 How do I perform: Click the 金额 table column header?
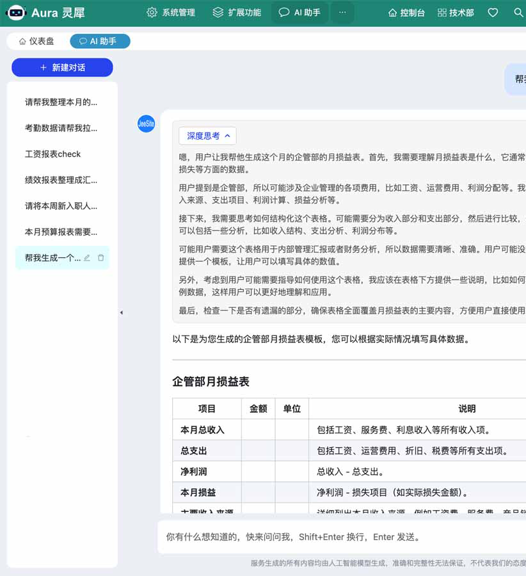click(x=259, y=408)
